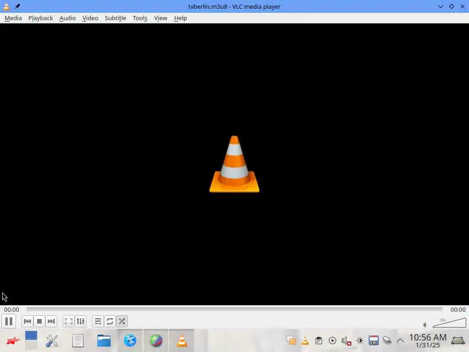Open the Subtitle menu
Screen dimensions: 469x352
click(115, 18)
